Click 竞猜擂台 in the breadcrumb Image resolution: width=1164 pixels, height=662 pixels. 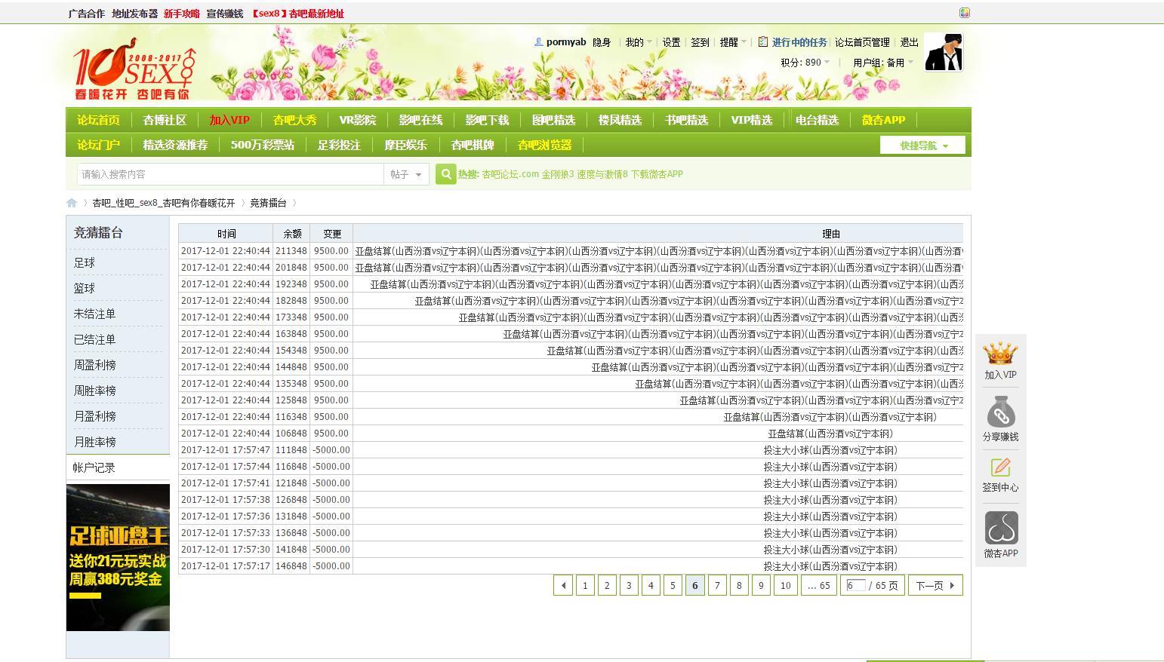(268, 203)
